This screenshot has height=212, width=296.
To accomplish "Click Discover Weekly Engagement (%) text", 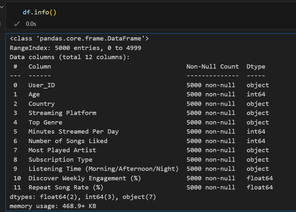I will point(85,178).
